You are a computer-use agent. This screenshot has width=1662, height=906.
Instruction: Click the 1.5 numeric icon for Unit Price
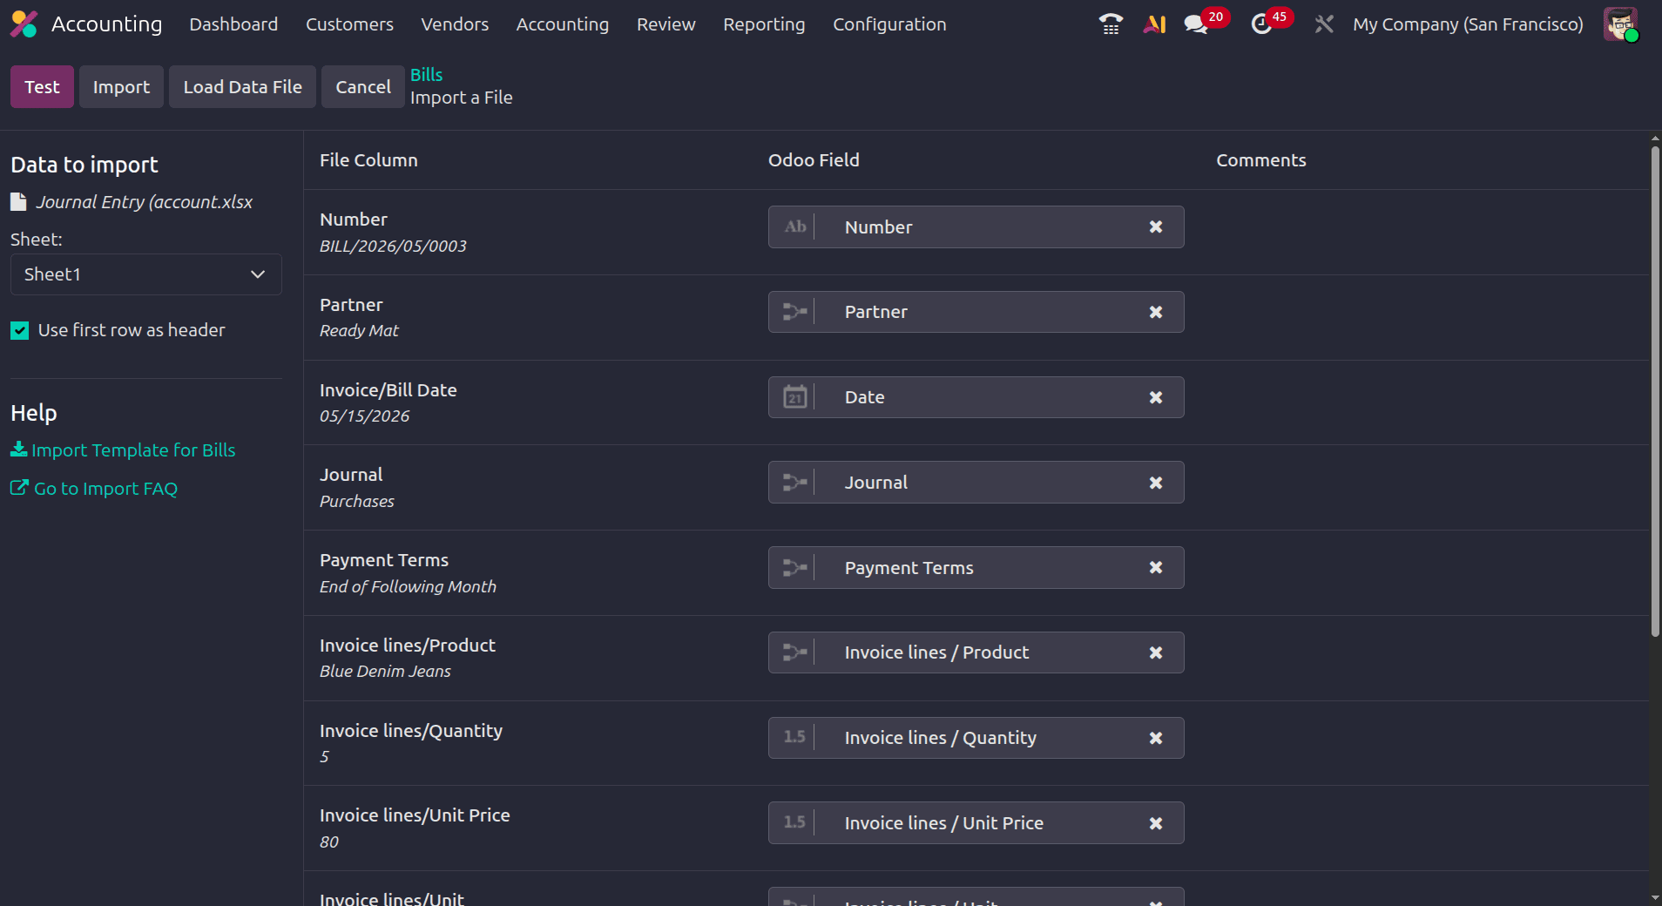[794, 822]
